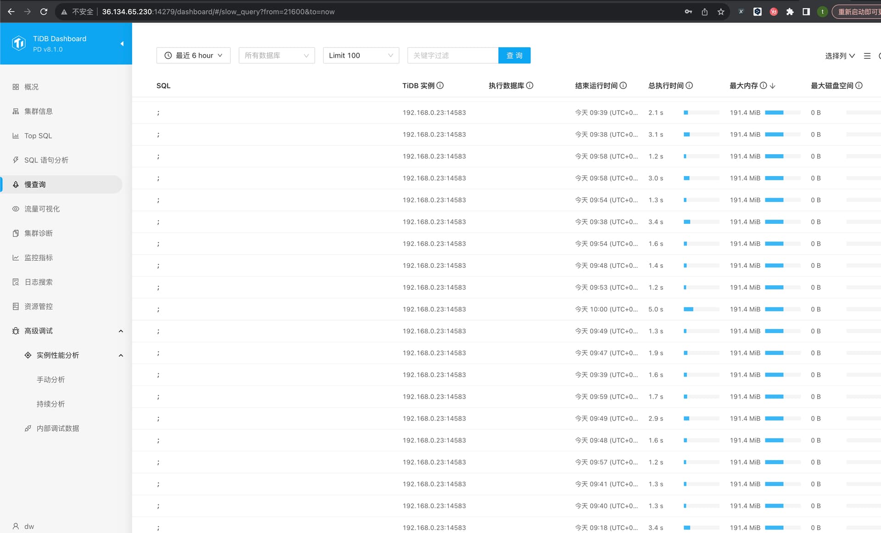Click the 关键字过滤 keyword filter field
The width and height of the screenshot is (881, 533).
453,56
